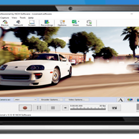
Task: Open the color adjustment effects icon
Action: tap(130, 100)
